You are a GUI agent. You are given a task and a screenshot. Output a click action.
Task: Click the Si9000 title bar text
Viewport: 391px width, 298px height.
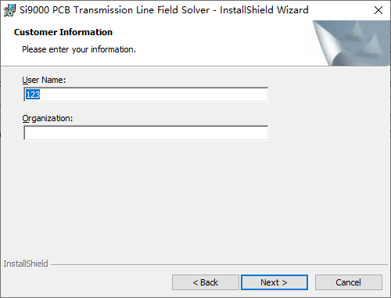(x=164, y=10)
